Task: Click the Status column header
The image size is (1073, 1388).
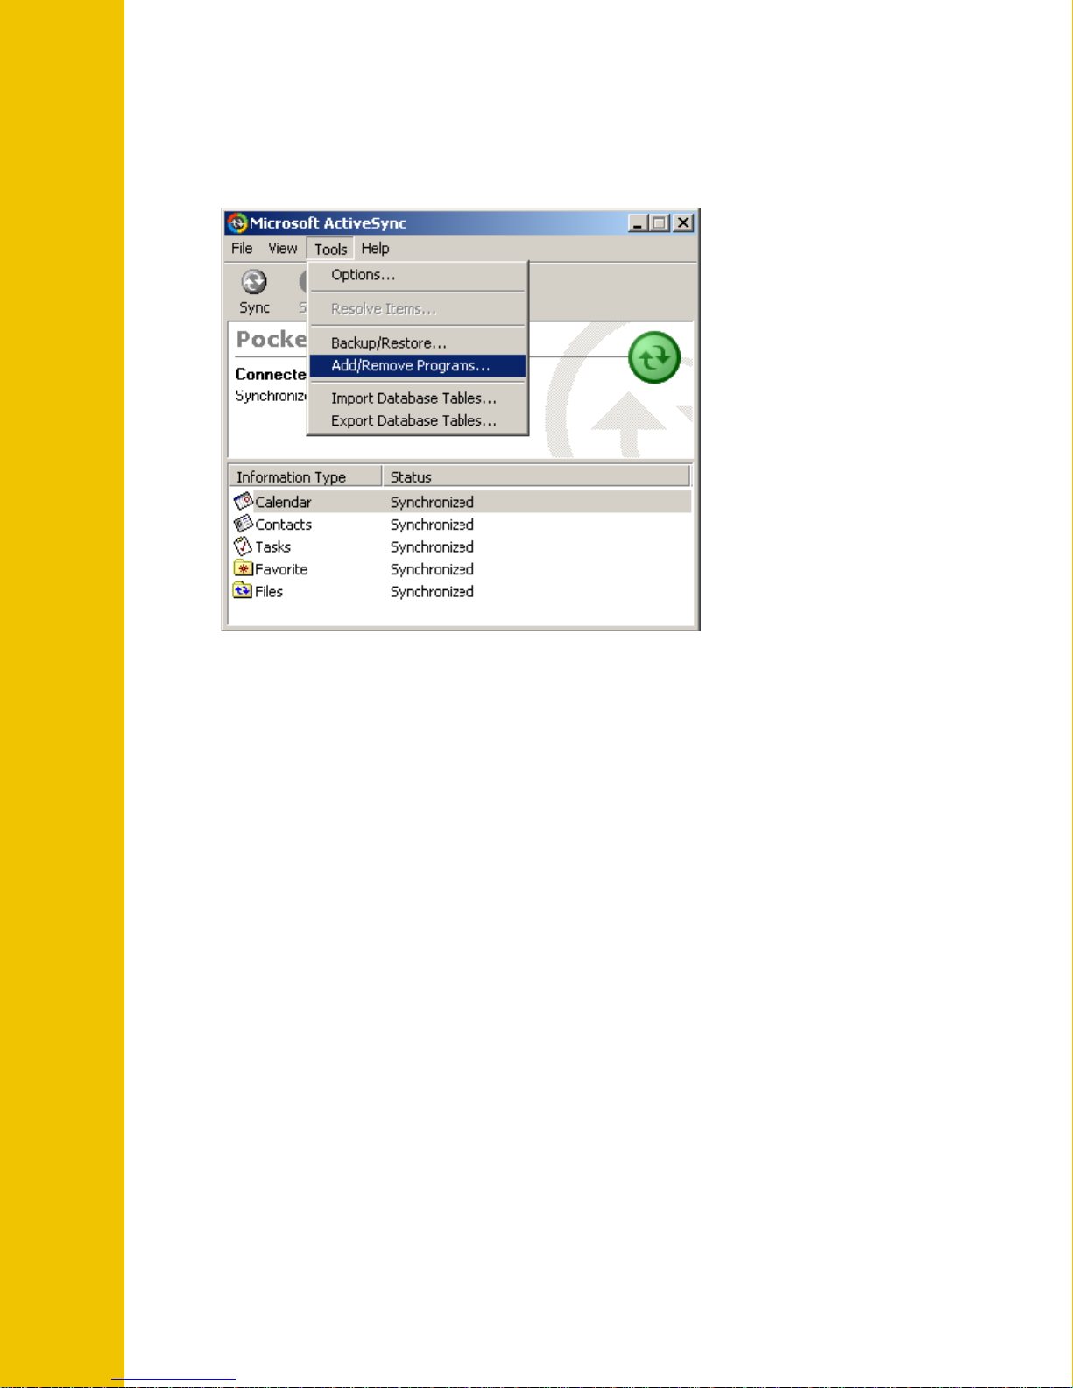Action: [536, 476]
